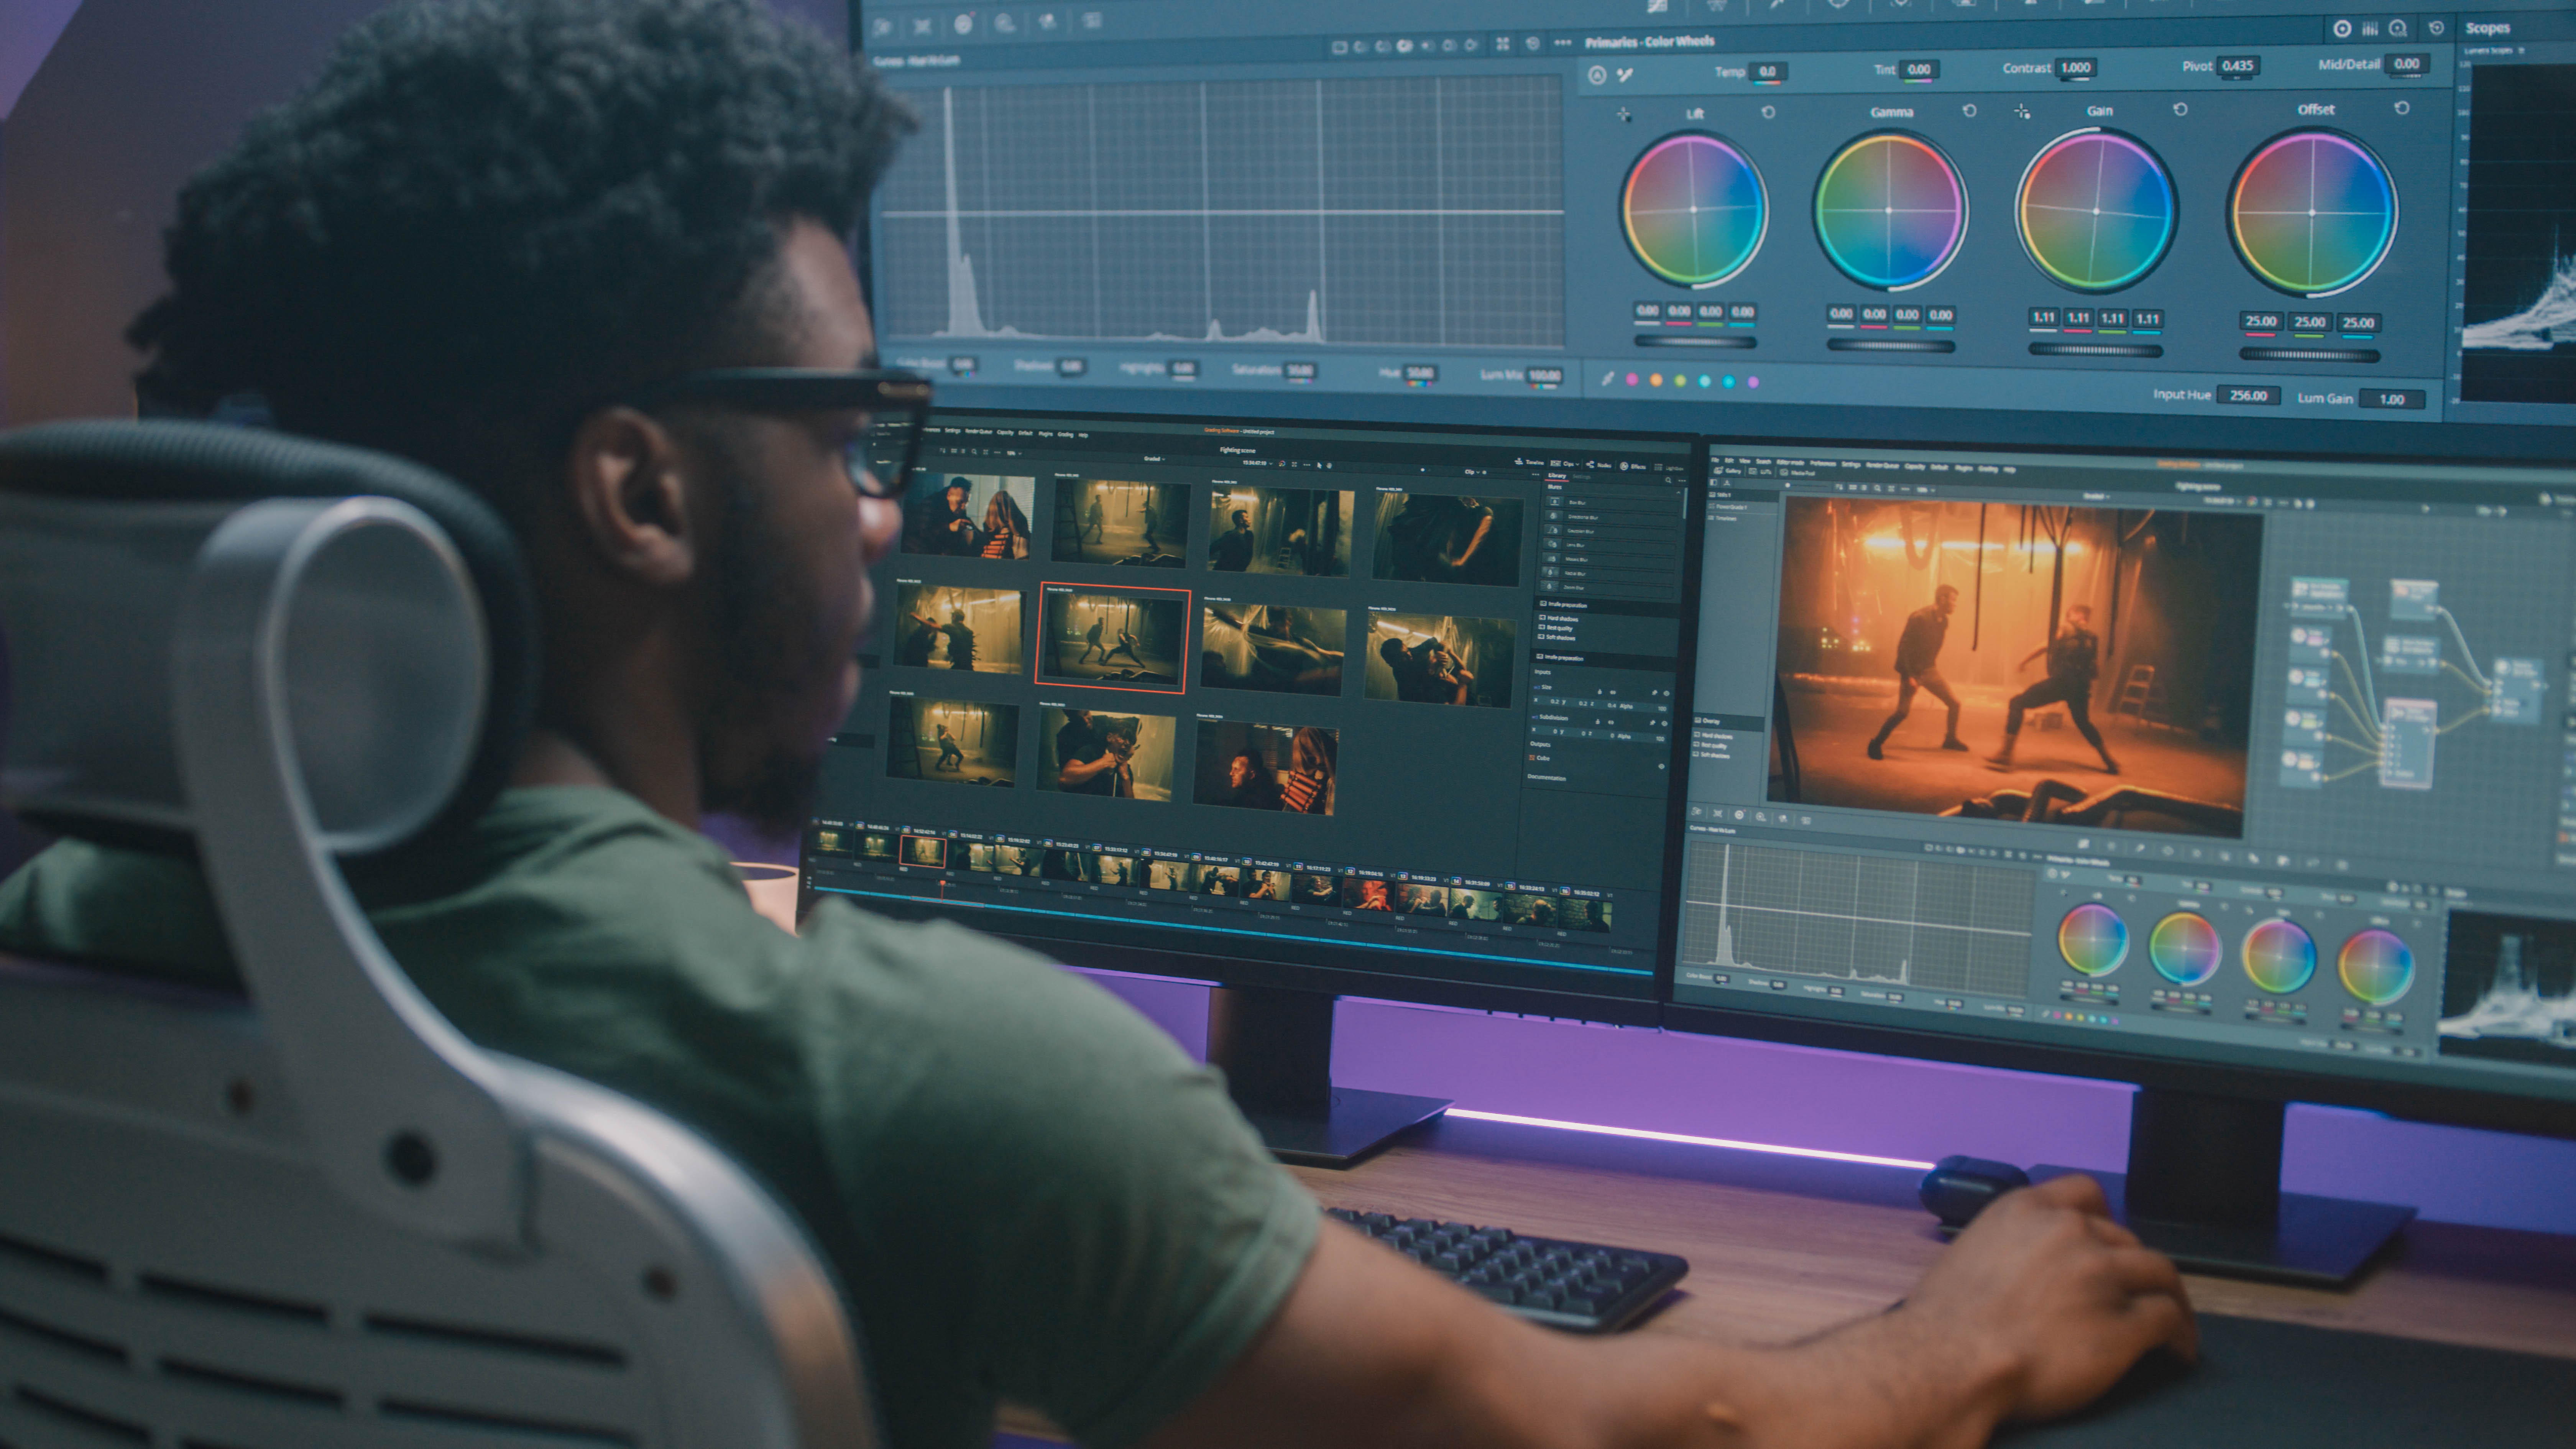
Task: Open the Timeline panel on left monitor
Action: click(x=1530, y=462)
